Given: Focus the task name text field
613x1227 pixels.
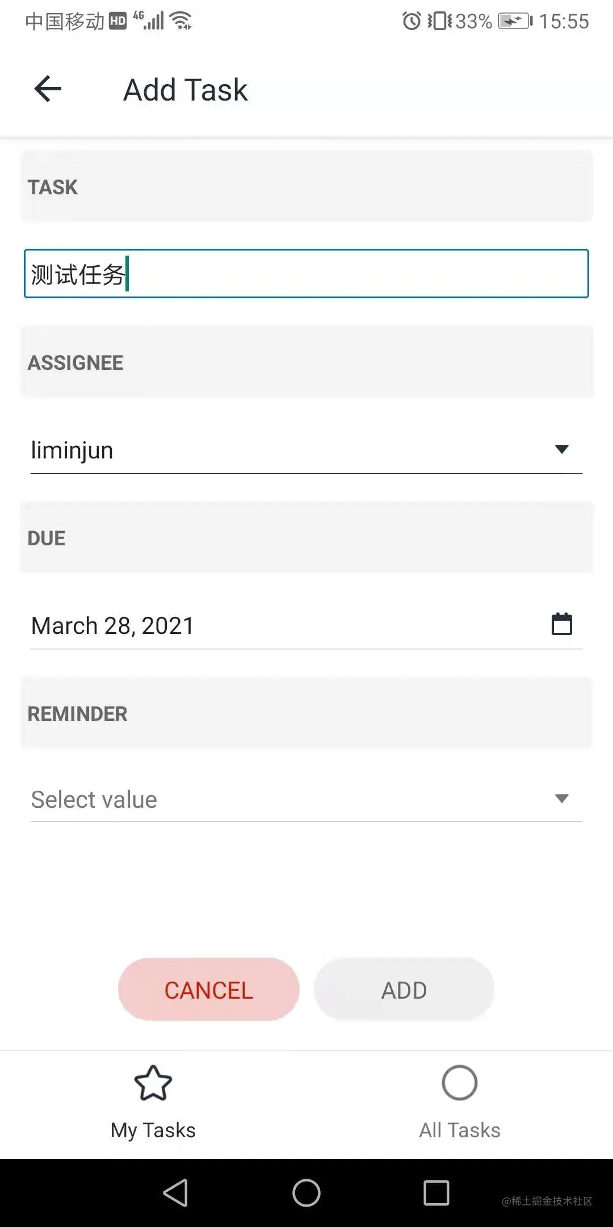Looking at the screenshot, I should click(306, 274).
